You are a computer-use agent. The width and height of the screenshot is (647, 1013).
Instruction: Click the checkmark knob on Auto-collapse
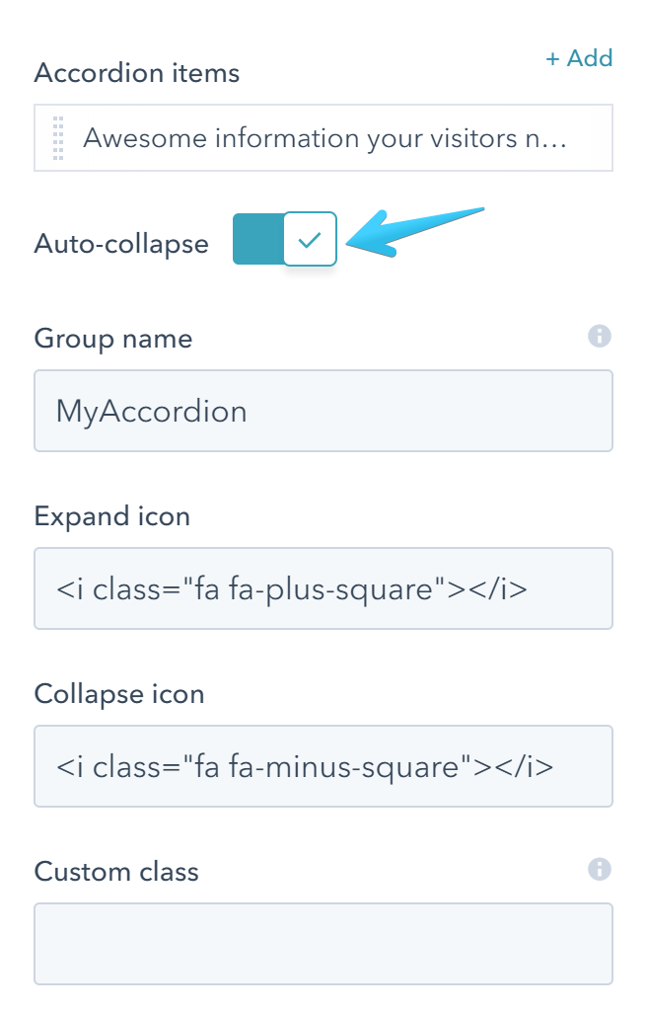pyautogui.click(x=310, y=239)
